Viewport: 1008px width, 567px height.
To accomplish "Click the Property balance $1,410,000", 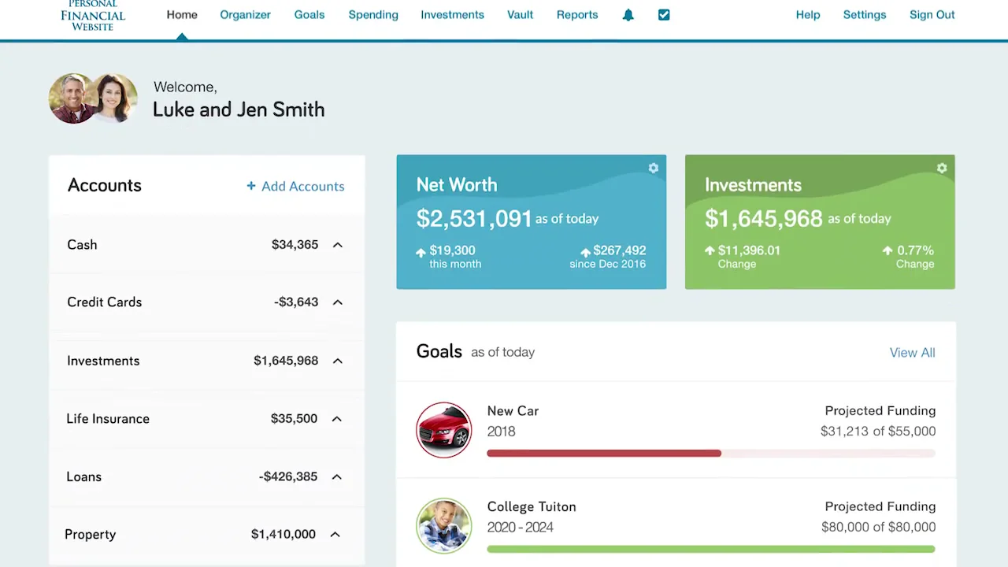I will [x=283, y=534].
